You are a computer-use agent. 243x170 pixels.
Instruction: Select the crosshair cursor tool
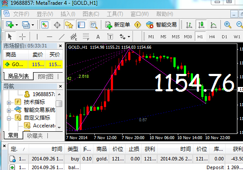point(22,37)
